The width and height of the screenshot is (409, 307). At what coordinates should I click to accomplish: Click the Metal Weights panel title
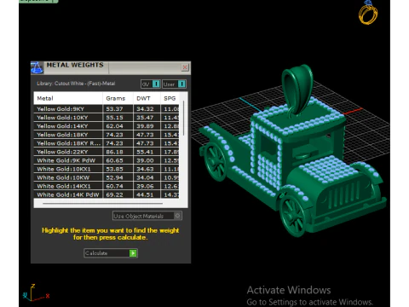[75, 65]
